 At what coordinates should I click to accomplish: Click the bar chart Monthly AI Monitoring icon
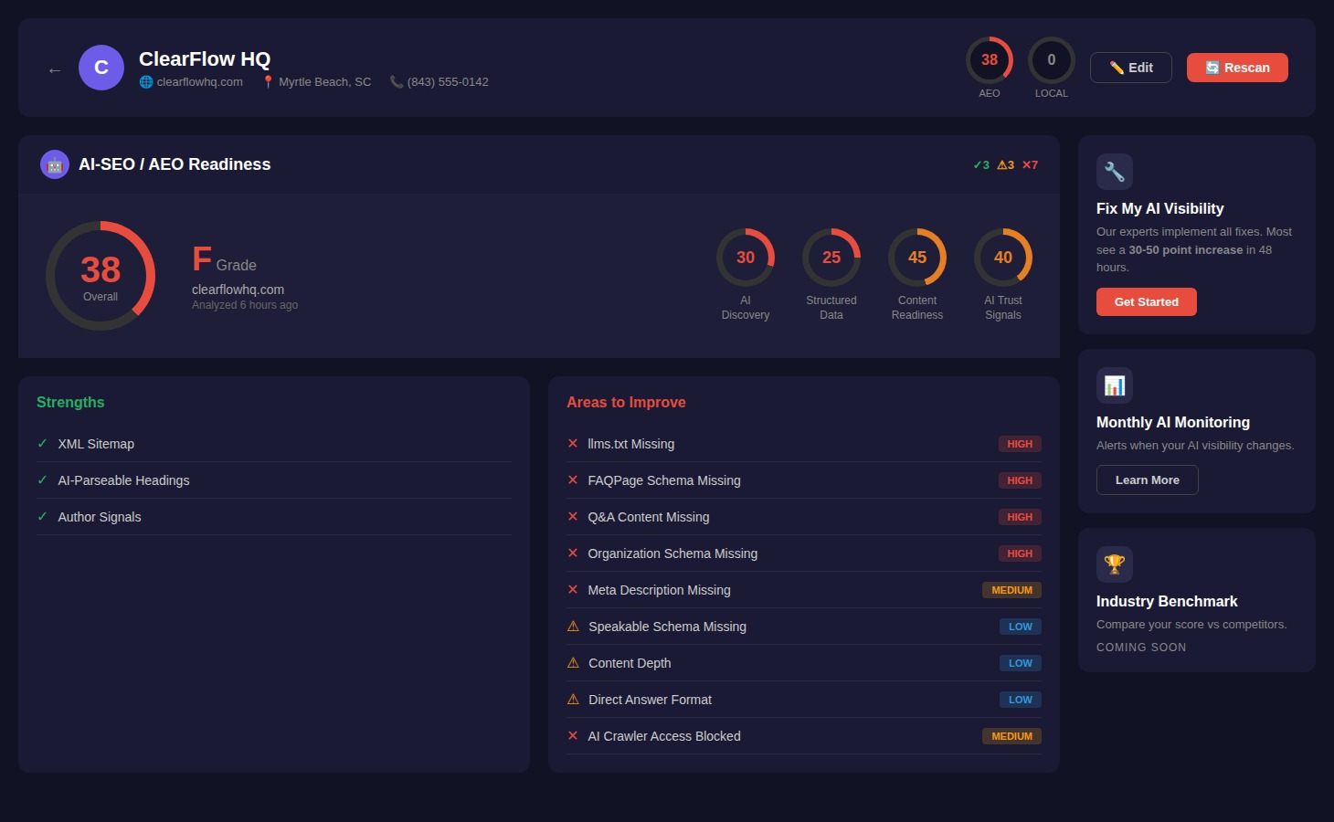(x=1114, y=385)
